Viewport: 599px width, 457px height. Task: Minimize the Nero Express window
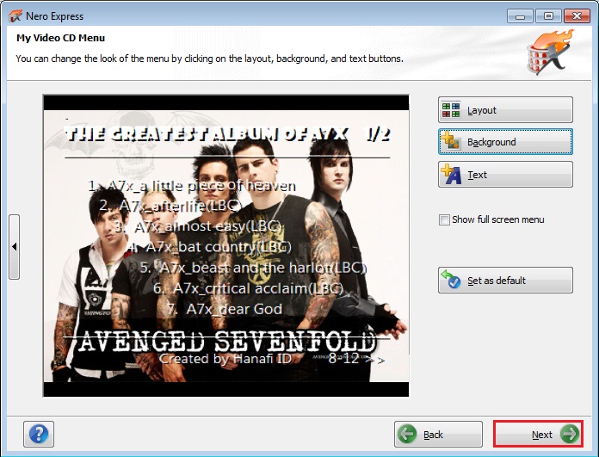520,16
